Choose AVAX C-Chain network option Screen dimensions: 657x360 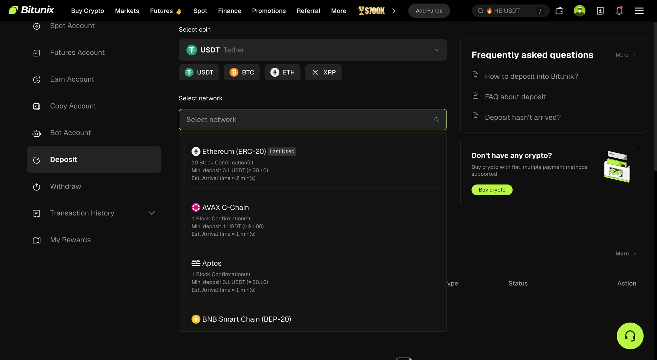pos(312,220)
